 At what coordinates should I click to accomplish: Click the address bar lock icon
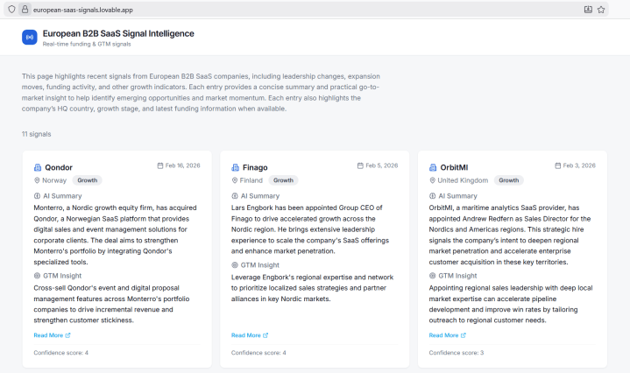coord(25,9)
